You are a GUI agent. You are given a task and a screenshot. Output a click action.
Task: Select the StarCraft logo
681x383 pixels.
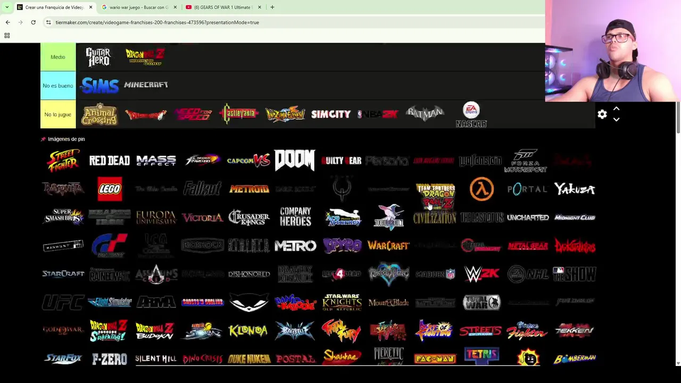tap(63, 274)
